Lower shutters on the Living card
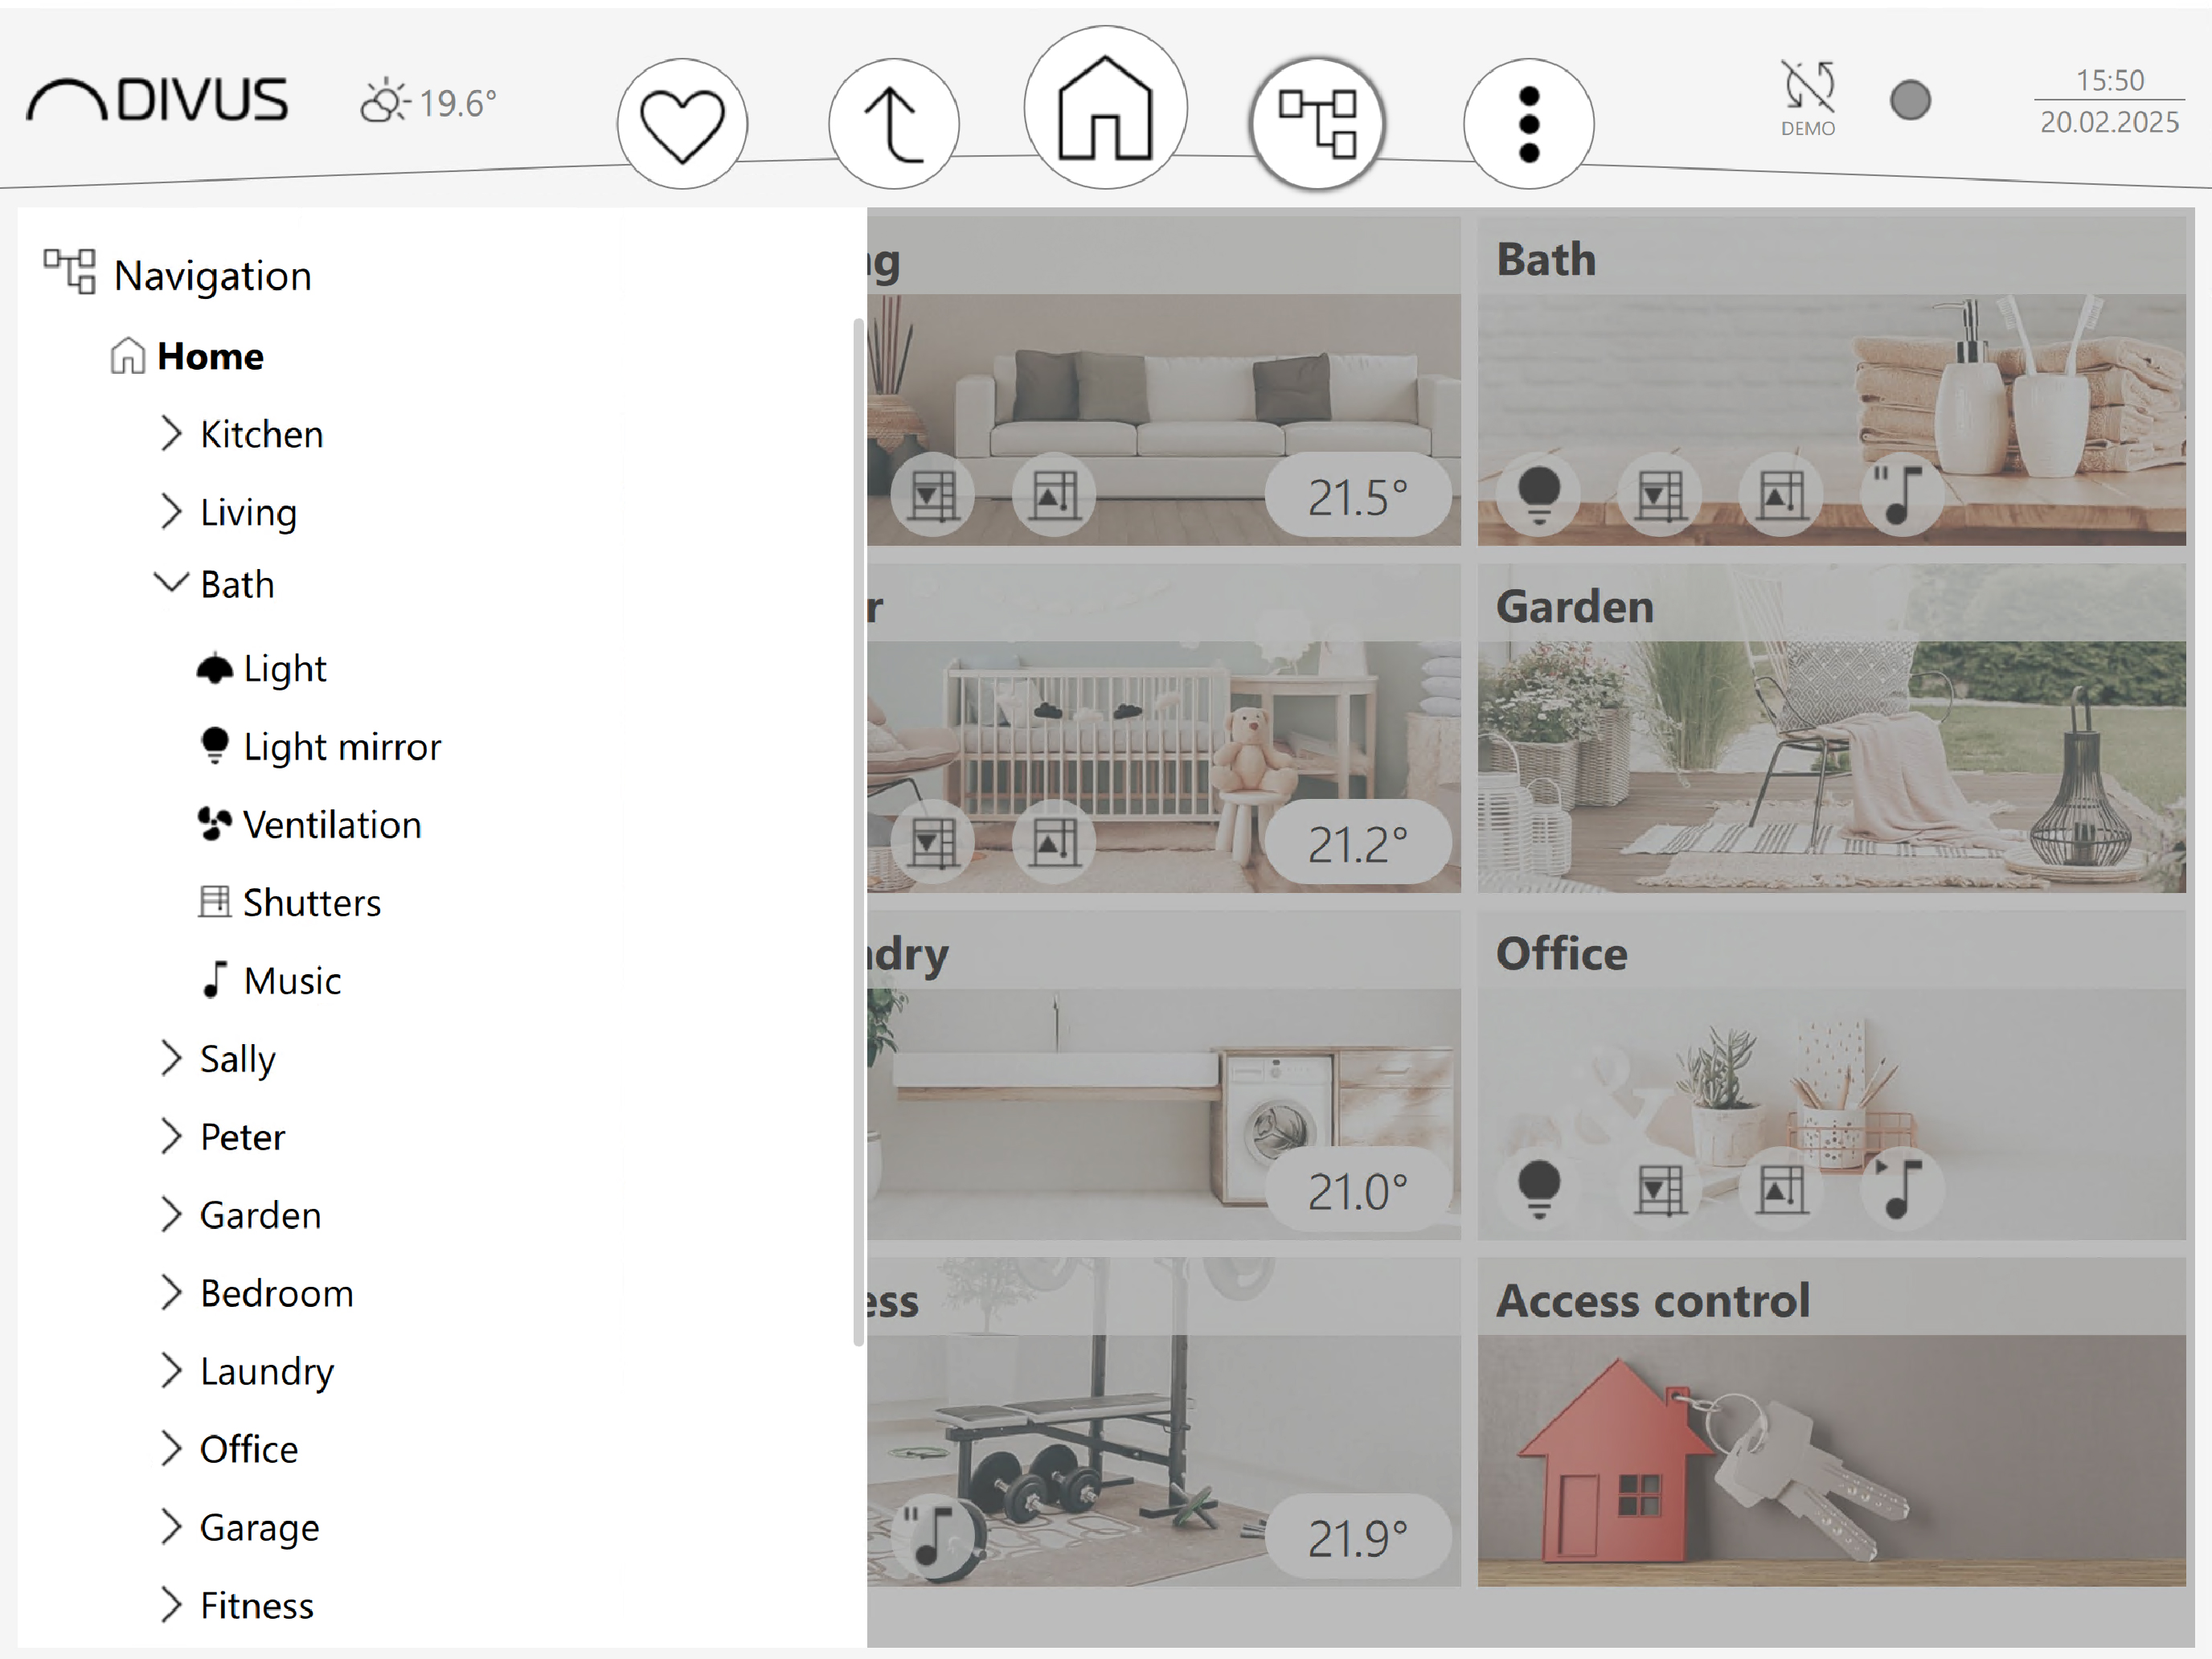Screen dimensions: 2212x1659 pos(933,494)
